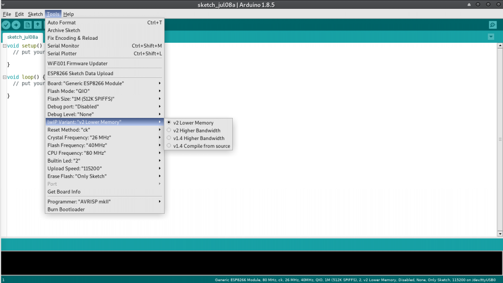This screenshot has width=503, height=283.
Task: Open the Sketch menu
Action: tap(35, 14)
